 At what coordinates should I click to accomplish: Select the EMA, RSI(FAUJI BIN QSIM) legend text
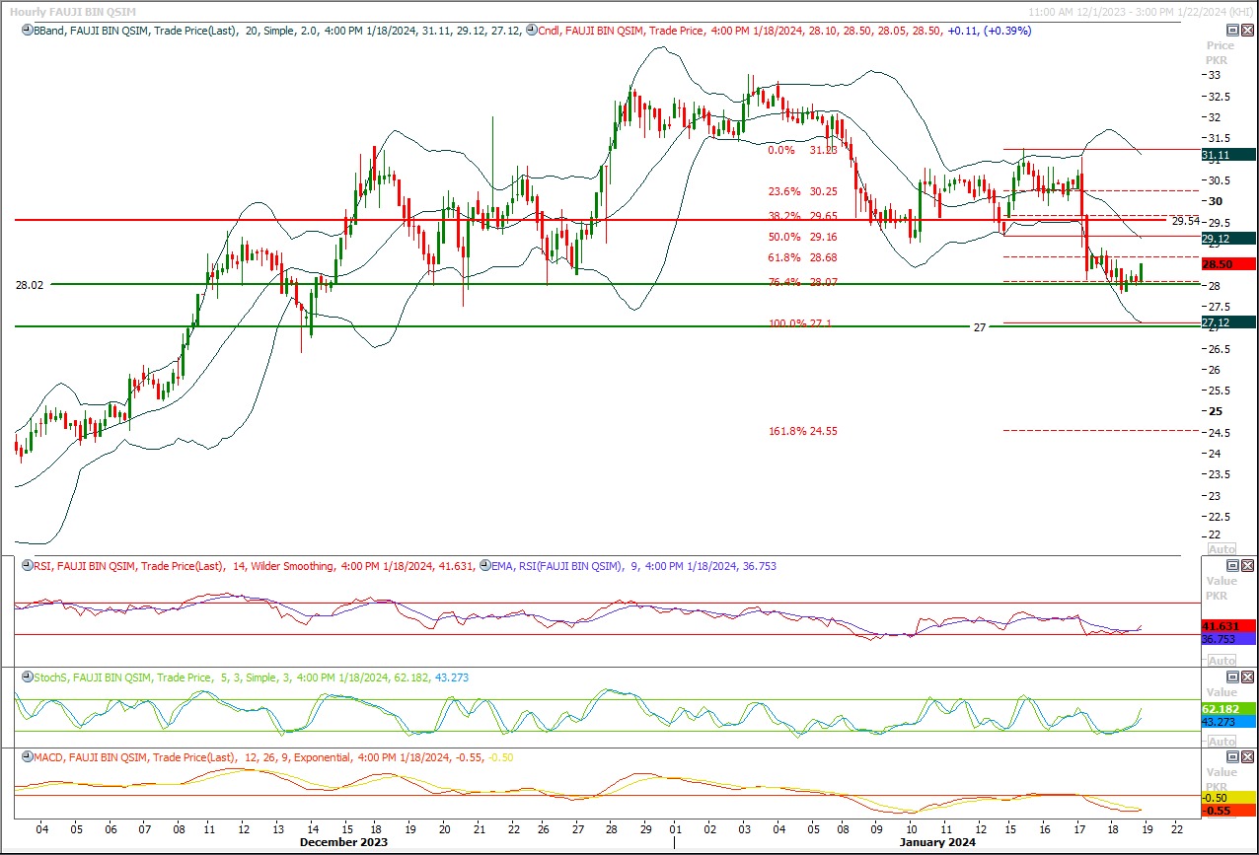[633, 566]
